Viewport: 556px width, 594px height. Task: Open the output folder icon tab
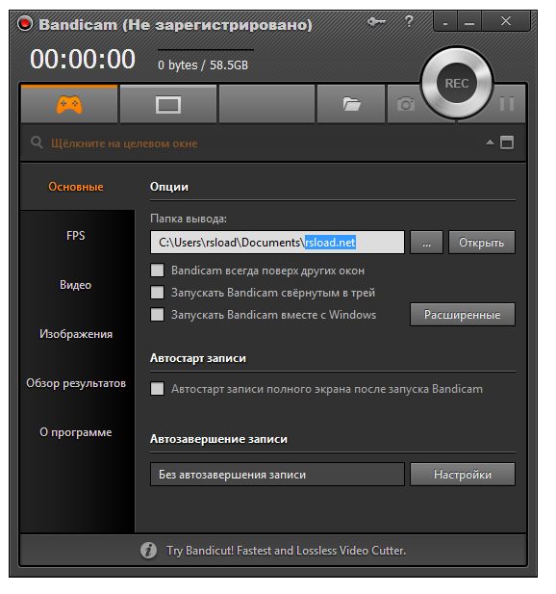pyautogui.click(x=351, y=104)
